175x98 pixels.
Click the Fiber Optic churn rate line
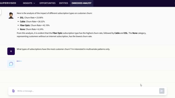click(x=35, y=25)
